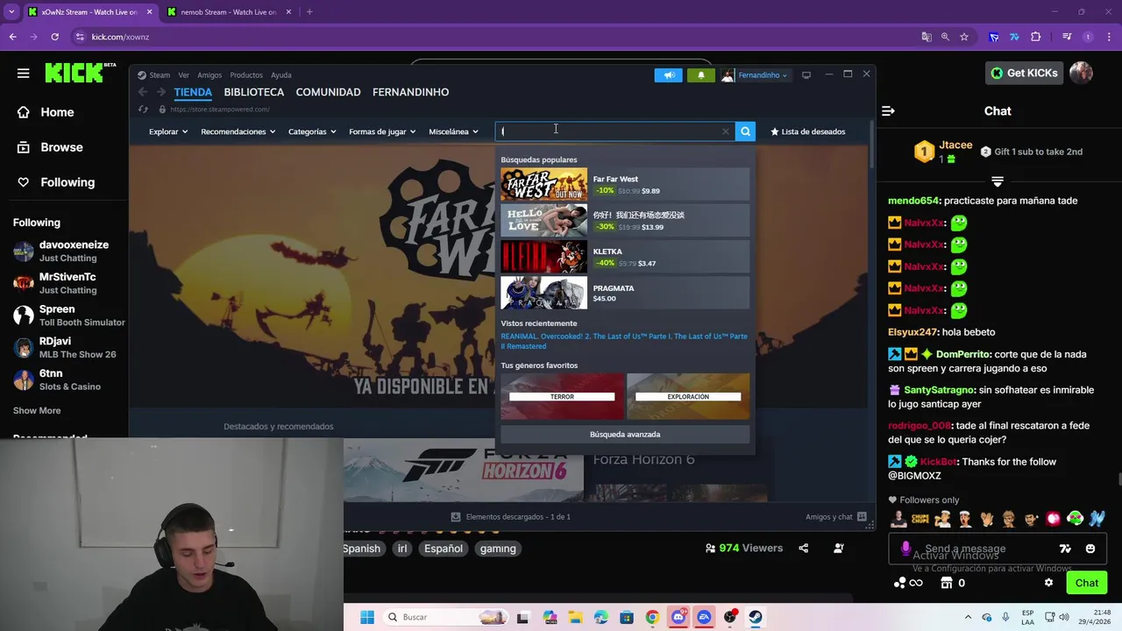This screenshot has height=631, width=1122.
Task: Click the green Chat send button
Action: [x=1086, y=583]
